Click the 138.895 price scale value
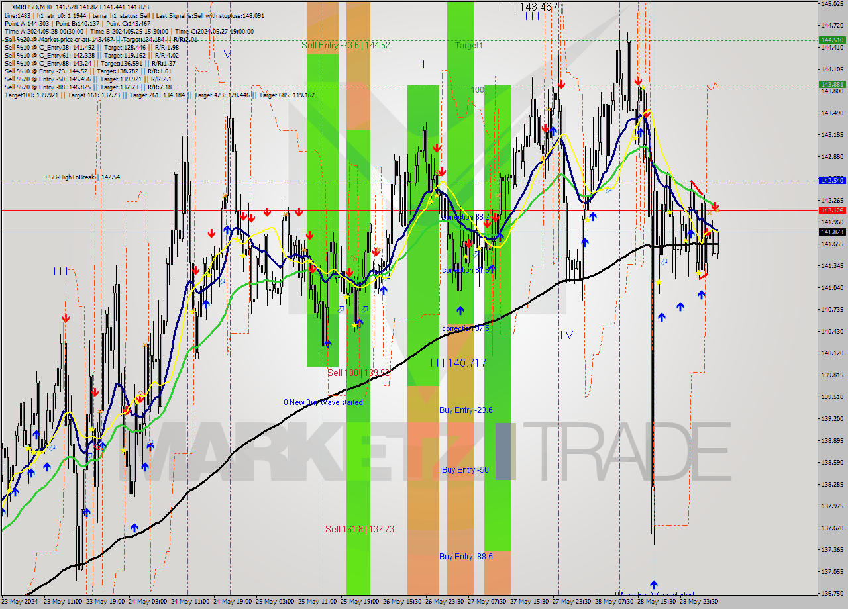 point(832,441)
